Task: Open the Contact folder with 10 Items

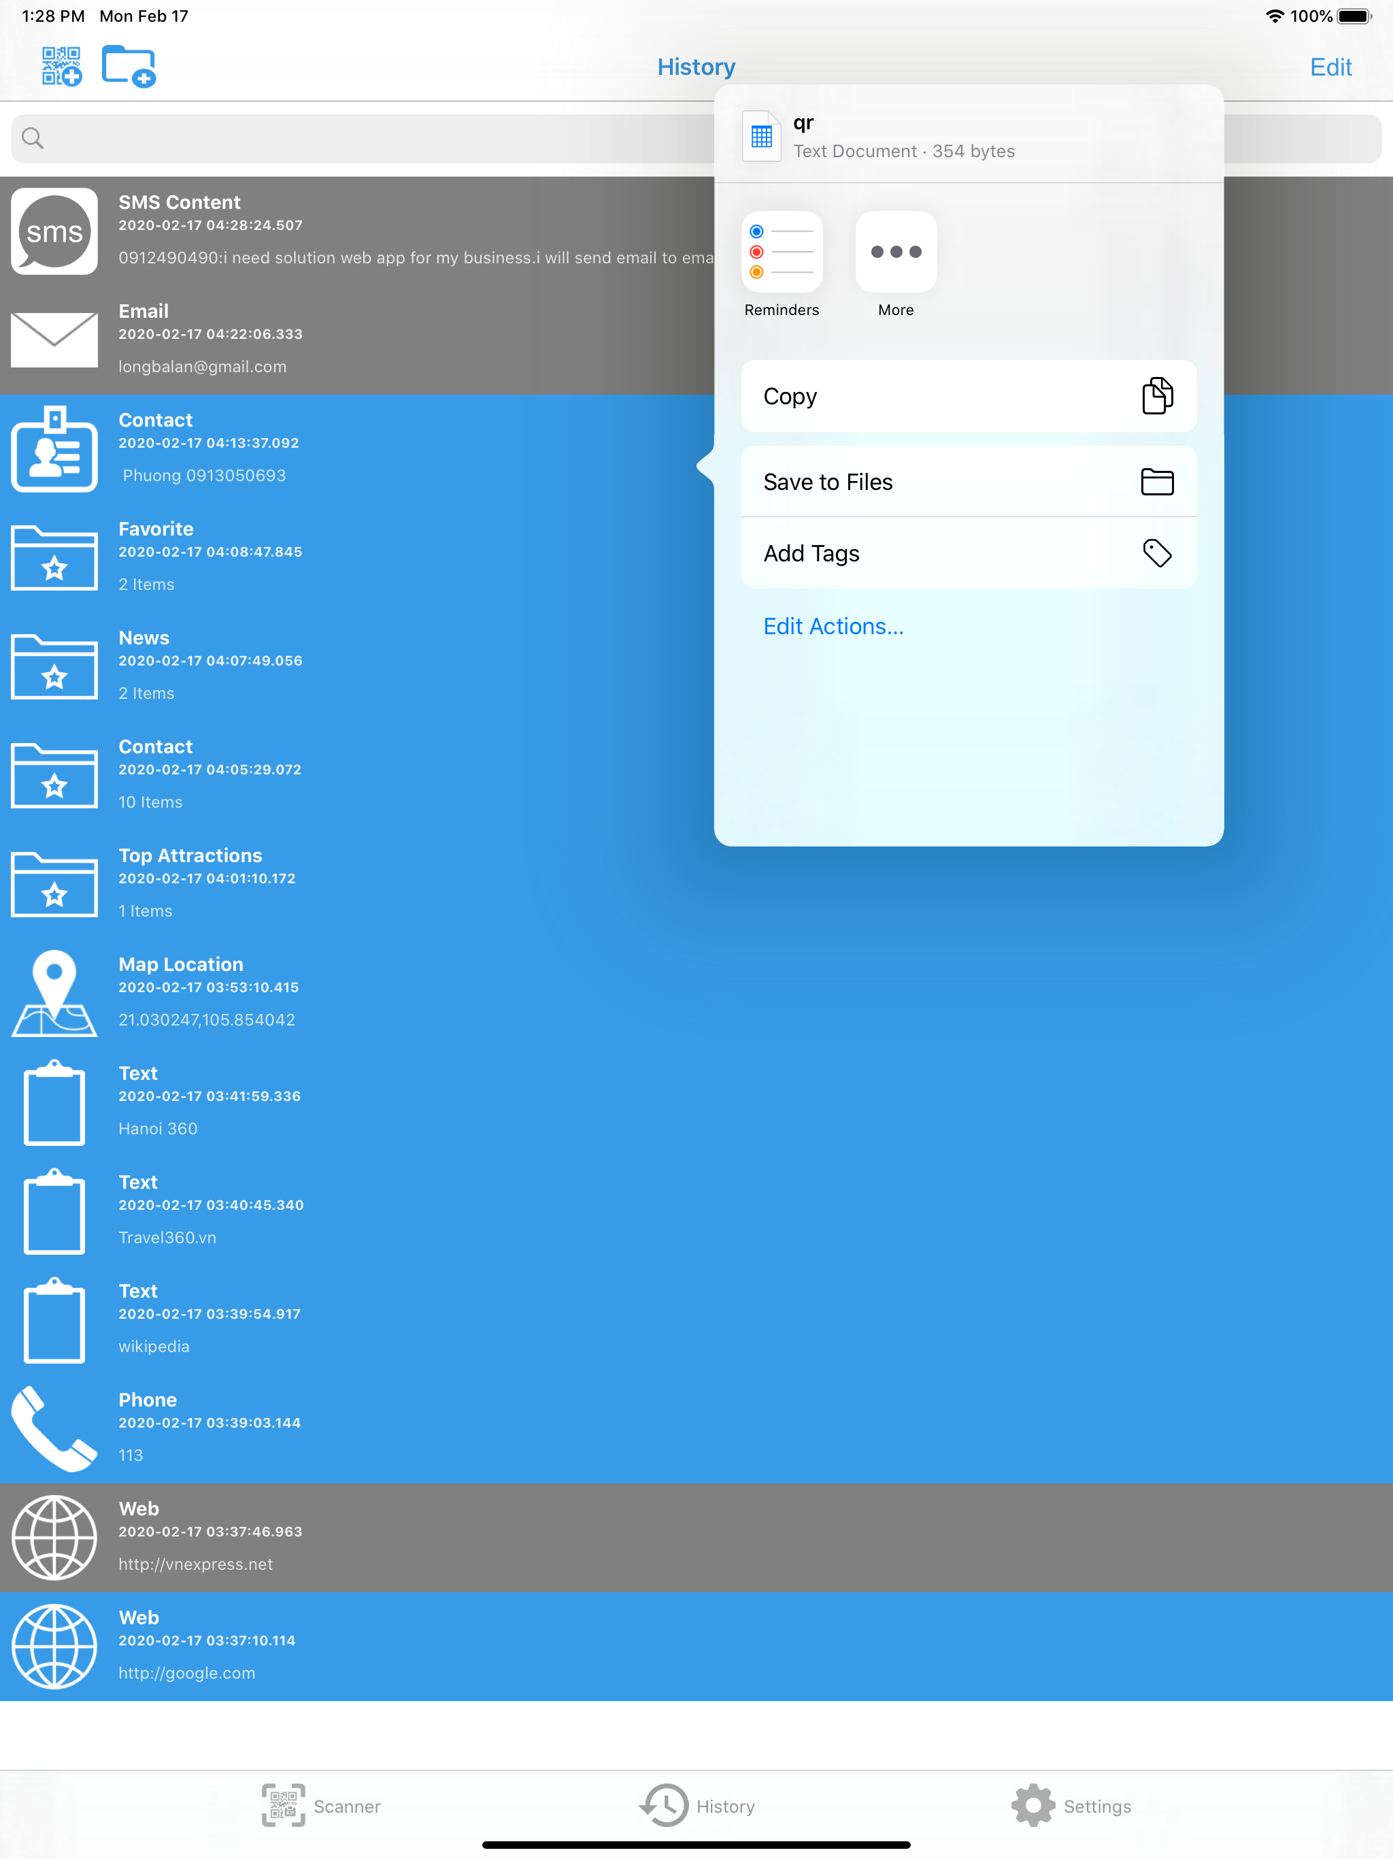Action: pos(54,775)
